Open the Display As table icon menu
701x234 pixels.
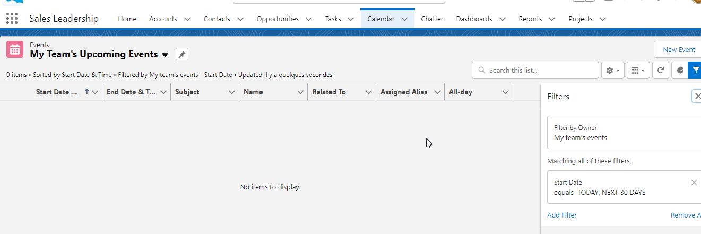coord(638,70)
